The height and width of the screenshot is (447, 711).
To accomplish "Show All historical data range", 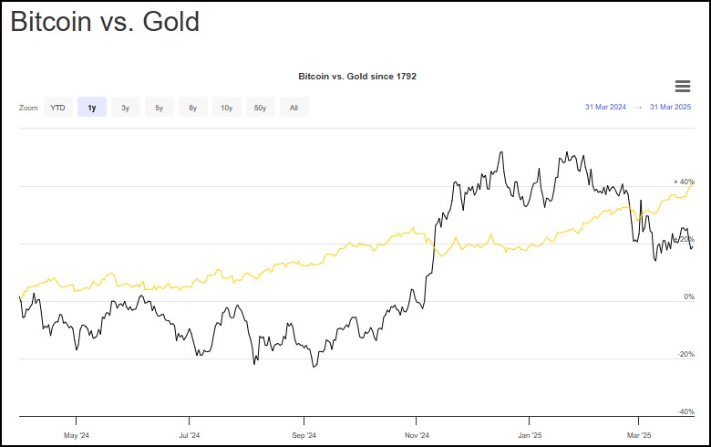I will click(x=294, y=108).
